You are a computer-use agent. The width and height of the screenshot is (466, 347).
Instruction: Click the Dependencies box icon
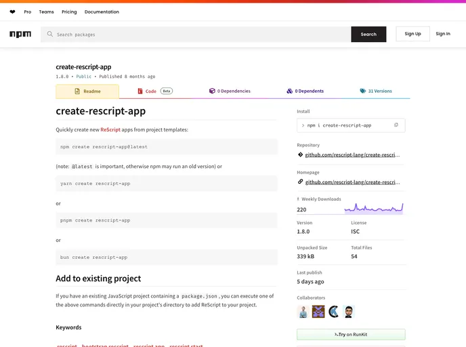tap(212, 91)
